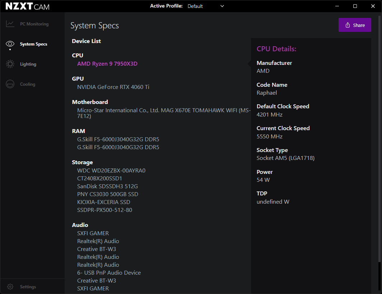Image resolution: width=382 pixels, height=294 pixels.
Task: Select the KIOXIA-EXCERIA SSD storage entry
Action: 103,202
